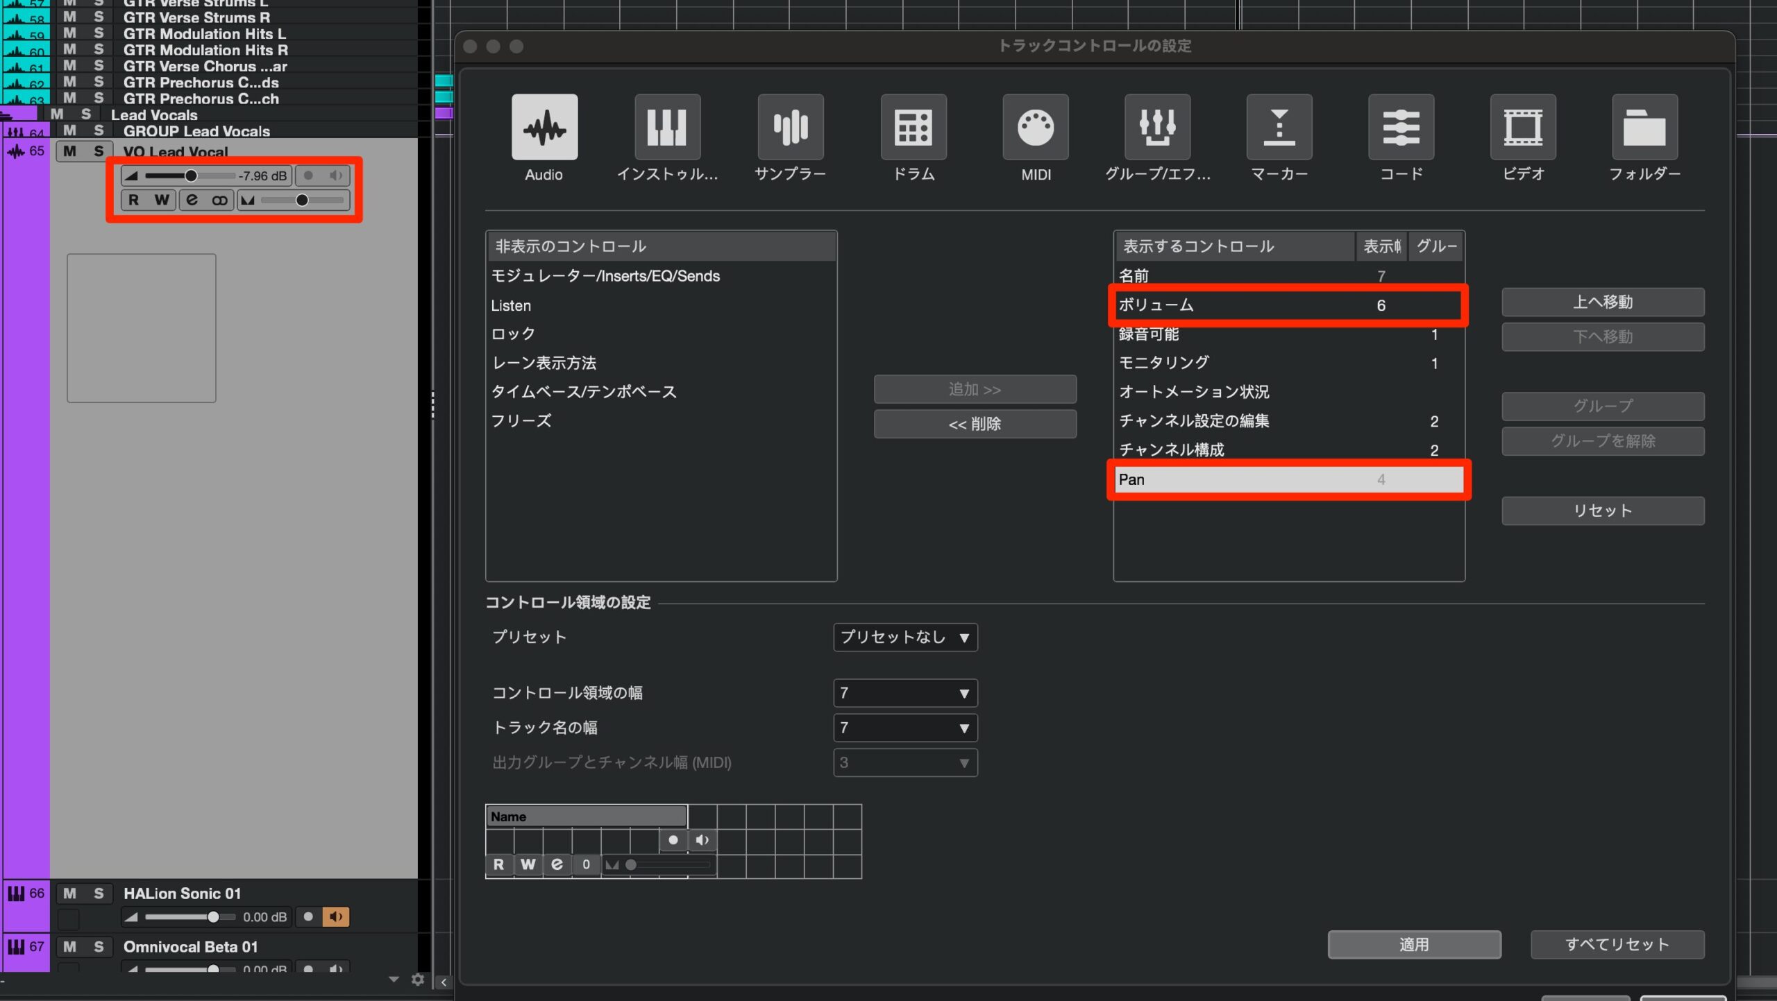Choose the Drum track type icon
This screenshot has height=1001, width=1777.
pos(913,128)
